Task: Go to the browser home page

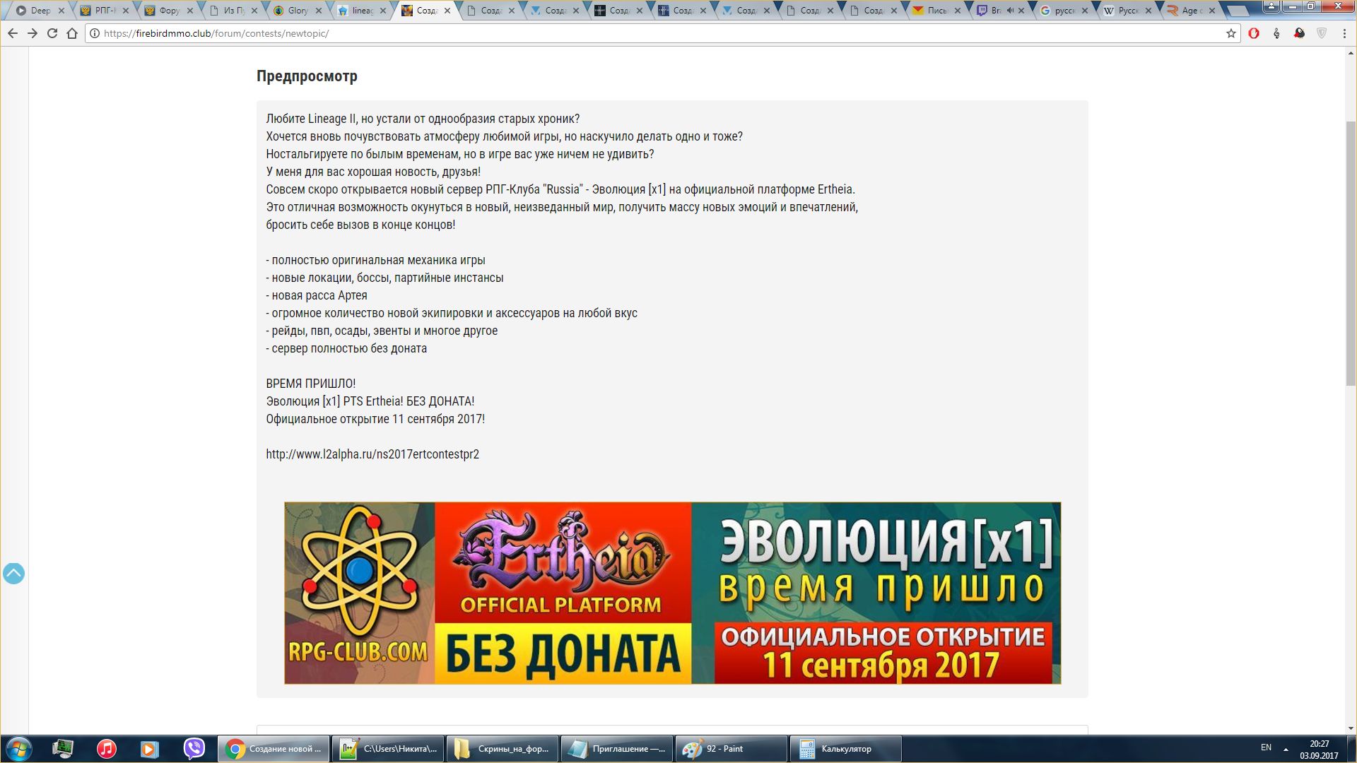Action: tap(72, 33)
